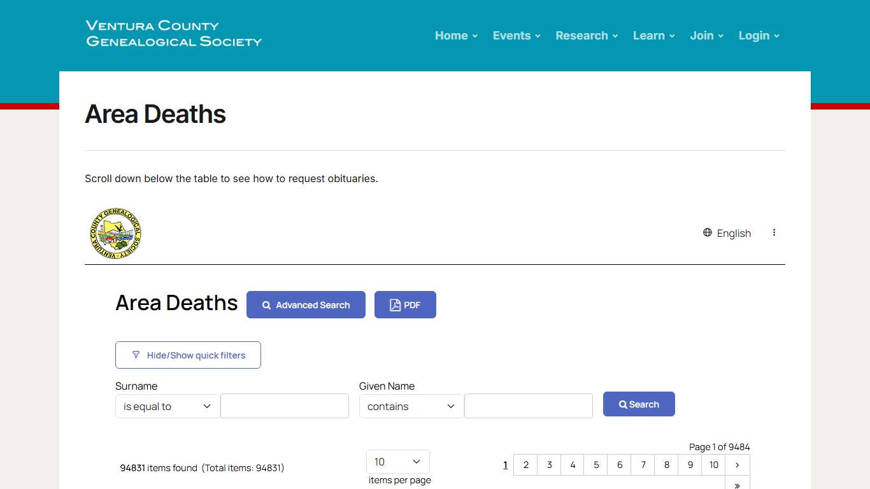Click the Ventura County Genealogical Society seal
This screenshot has width=870, height=489.
(x=115, y=233)
